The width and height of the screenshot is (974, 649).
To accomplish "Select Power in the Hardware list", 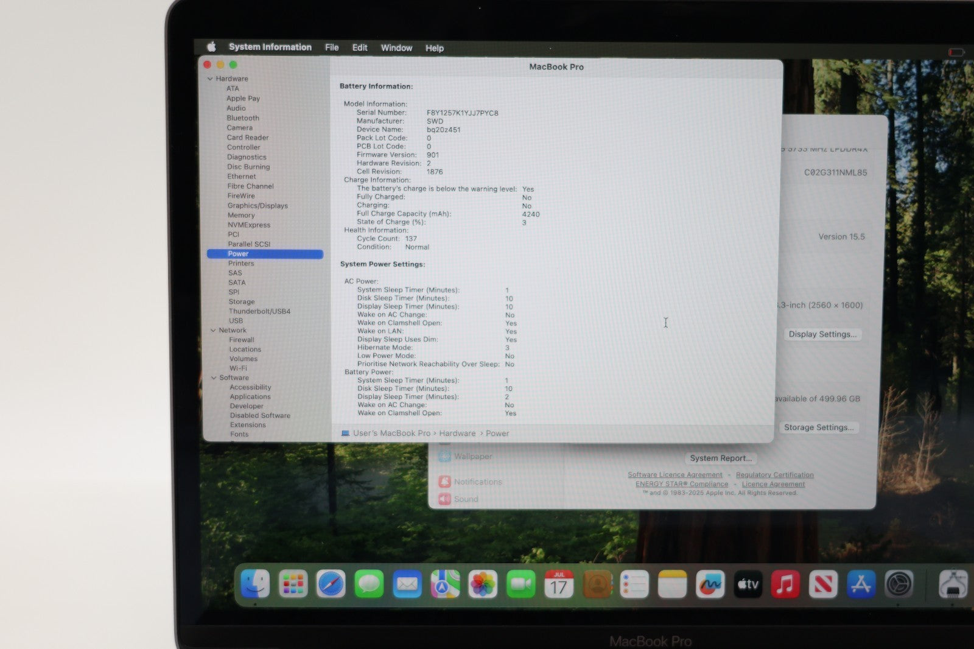I will click(x=265, y=254).
